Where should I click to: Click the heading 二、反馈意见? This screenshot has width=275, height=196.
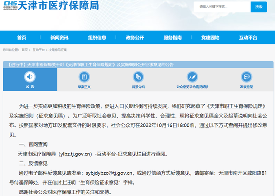coord(33,164)
